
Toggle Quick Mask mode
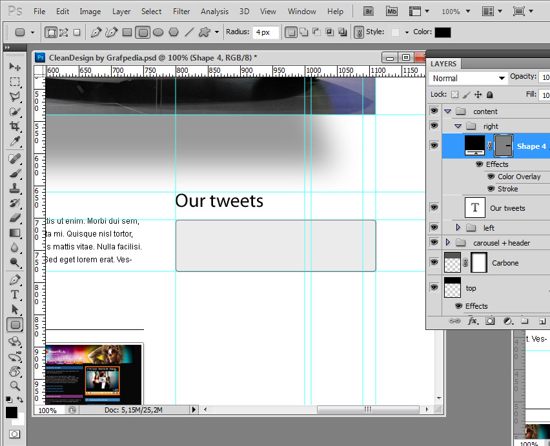[x=14, y=434]
